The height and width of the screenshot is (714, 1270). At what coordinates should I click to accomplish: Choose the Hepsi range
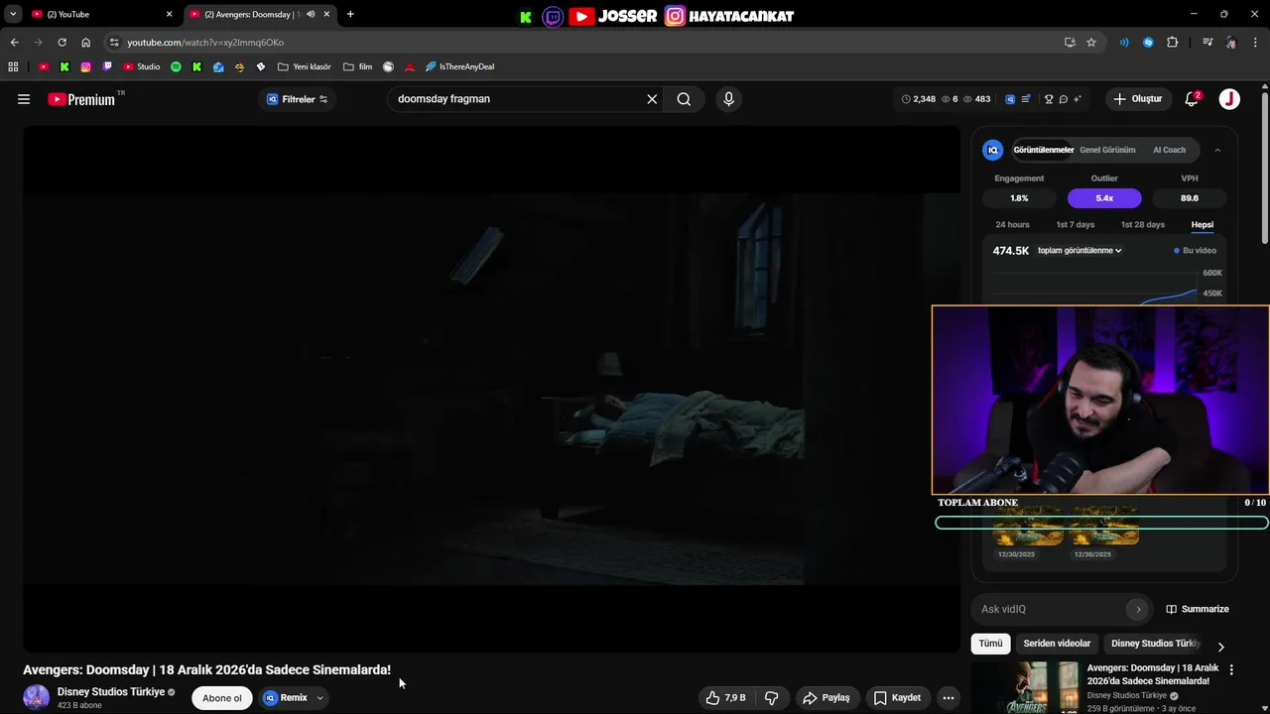pos(1203,225)
